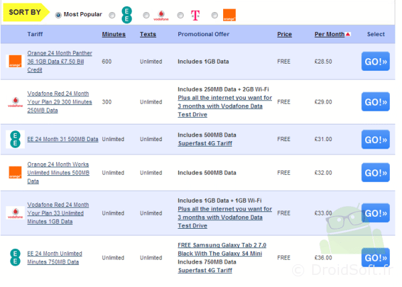Image resolution: width=402 pixels, height=287 pixels.
Task: Click the Vodafone logo in sort bar
Action: [161, 15]
